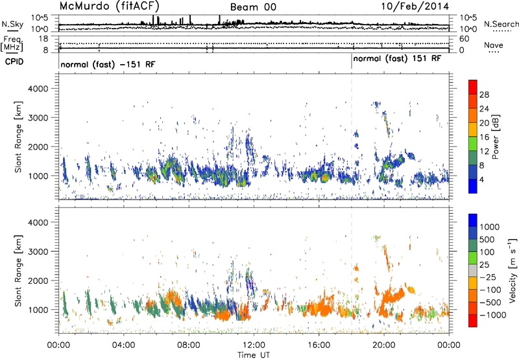Click the '04:00' time axis tick label

pyautogui.click(x=123, y=345)
